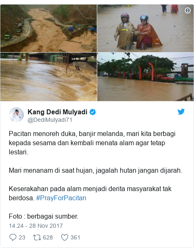View the flooded street with red arches
This screenshot has width=194, height=252.
(x=146, y=77)
